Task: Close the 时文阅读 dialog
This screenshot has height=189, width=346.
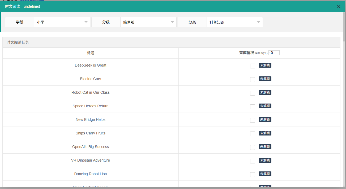Action: pos(338,7)
